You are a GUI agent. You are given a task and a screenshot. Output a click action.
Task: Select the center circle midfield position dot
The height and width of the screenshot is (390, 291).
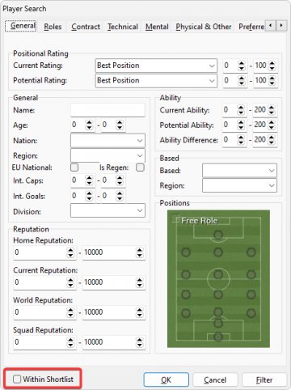218,274
